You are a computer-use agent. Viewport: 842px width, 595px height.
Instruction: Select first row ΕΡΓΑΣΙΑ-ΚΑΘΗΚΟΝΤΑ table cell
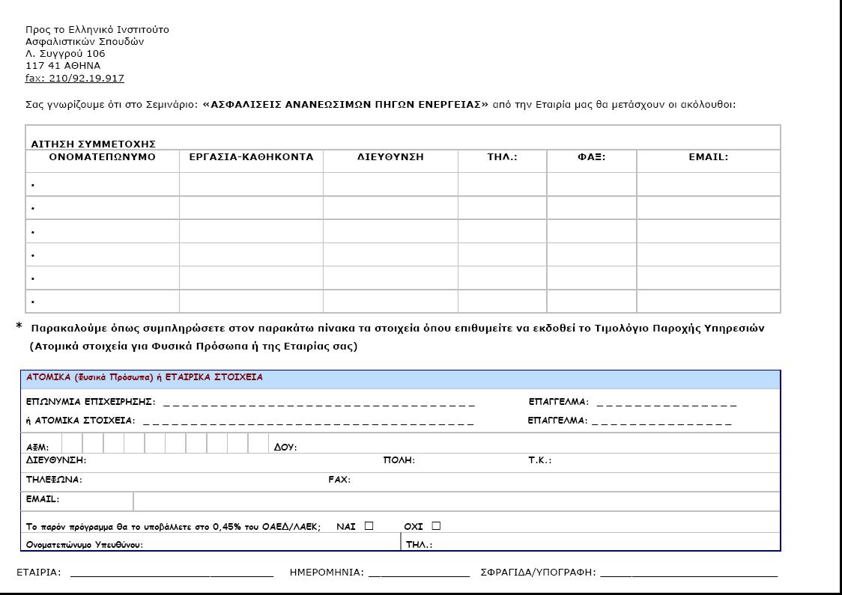click(251, 184)
